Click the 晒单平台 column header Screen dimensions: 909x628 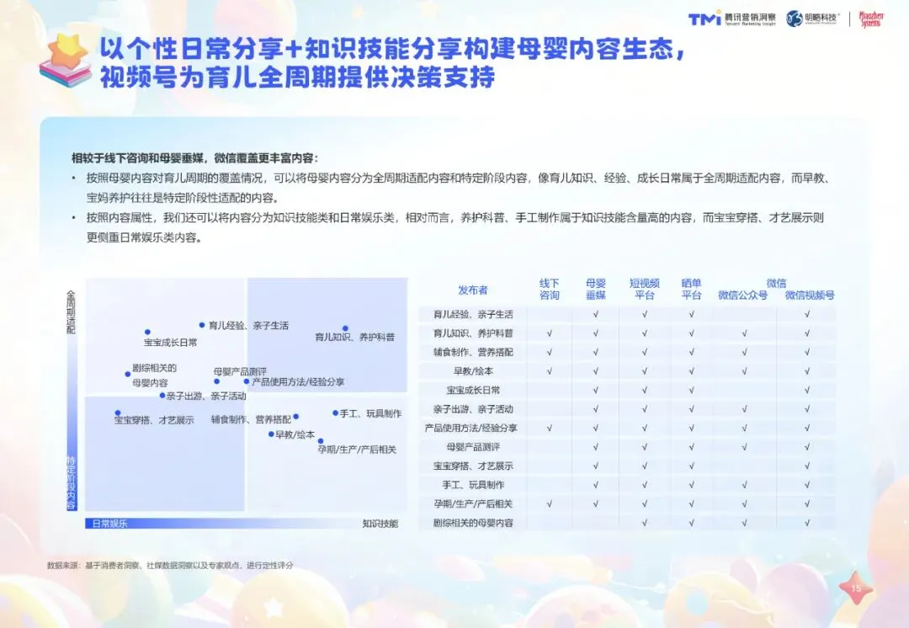(691, 290)
